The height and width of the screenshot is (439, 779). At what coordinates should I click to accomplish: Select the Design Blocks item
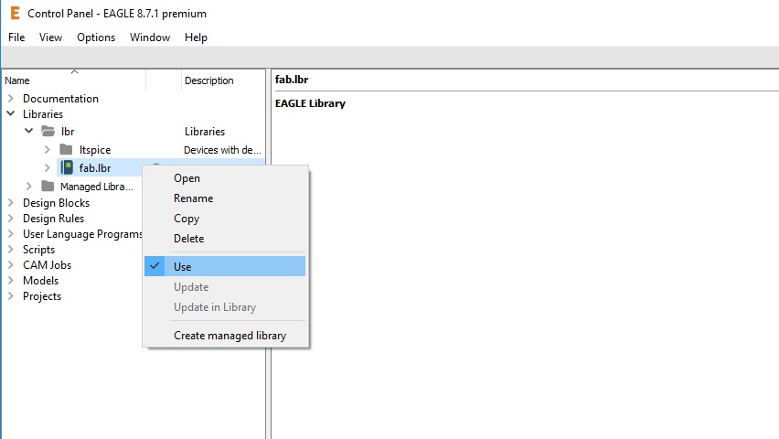[56, 203]
